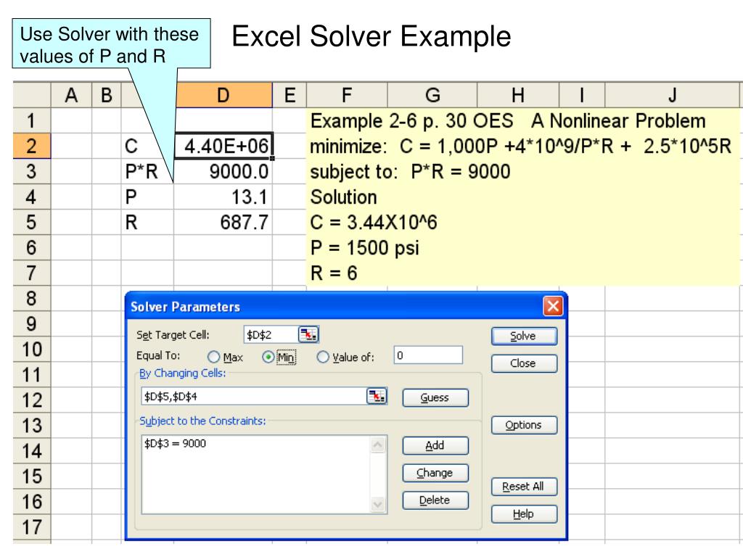
Task: Click the label cell P in row 4
Action: [x=147, y=197]
